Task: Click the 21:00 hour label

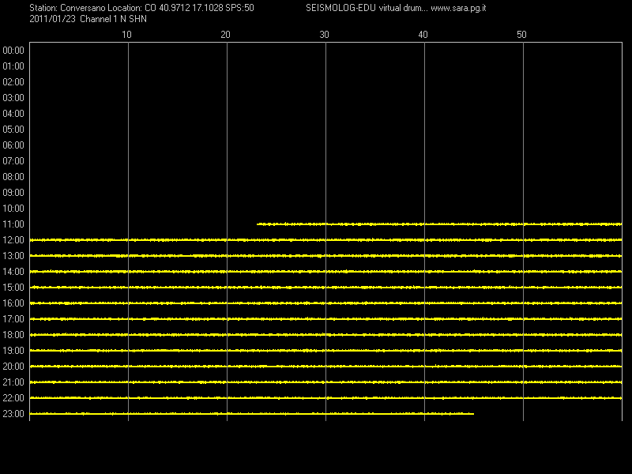Action: 13,382
